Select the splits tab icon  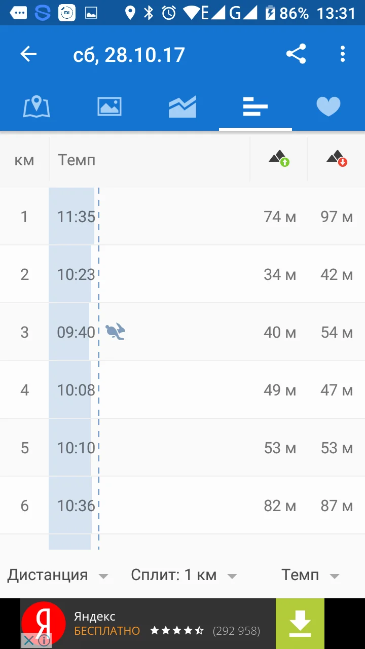255,107
